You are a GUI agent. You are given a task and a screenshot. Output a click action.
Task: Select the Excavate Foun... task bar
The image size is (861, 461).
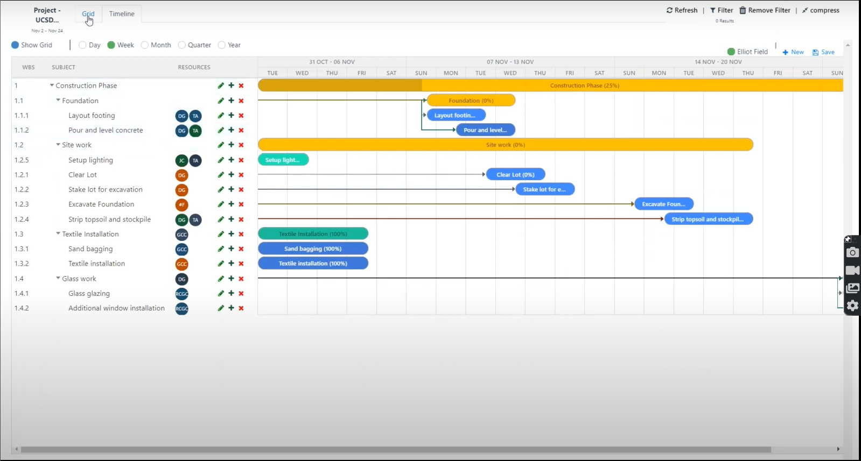pos(664,204)
